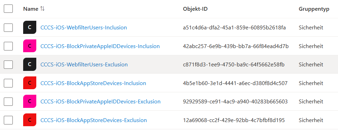The height and width of the screenshot is (130, 338).
Task: Open the CCCS-iOS-BlockAppStoreDevices-Exclusion group link
Action: click(x=94, y=120)
